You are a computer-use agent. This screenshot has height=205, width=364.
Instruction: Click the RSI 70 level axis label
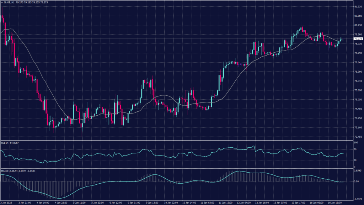point(355,150)
